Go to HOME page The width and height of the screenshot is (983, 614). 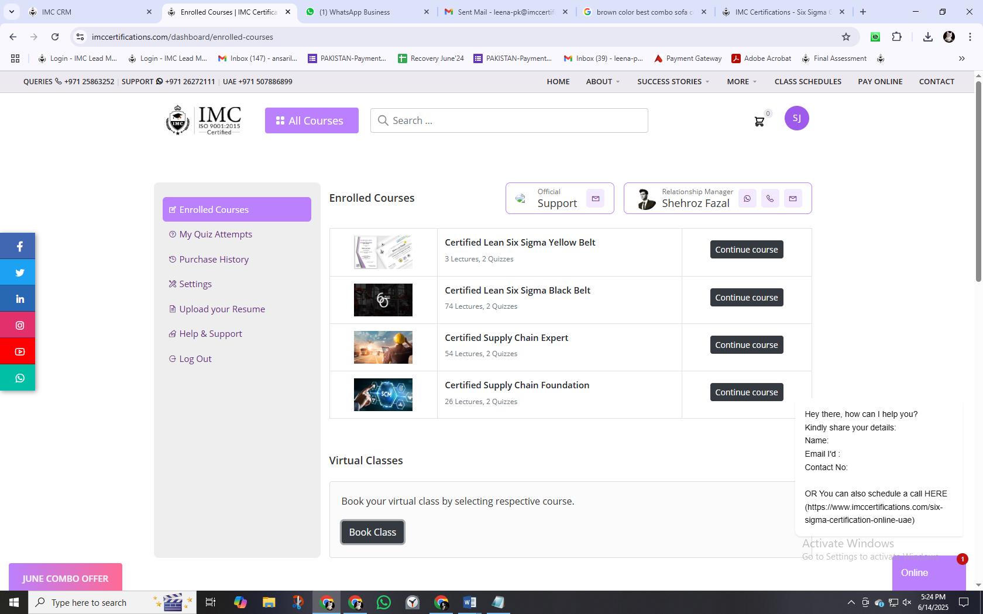tap(558, 81)
